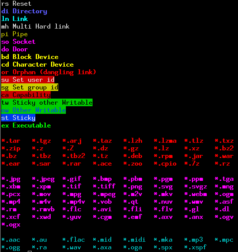The image size is (238, 252).
Task: Click the '*.xspf' extension
Action: pyautogui.click(x=196, y=247)
